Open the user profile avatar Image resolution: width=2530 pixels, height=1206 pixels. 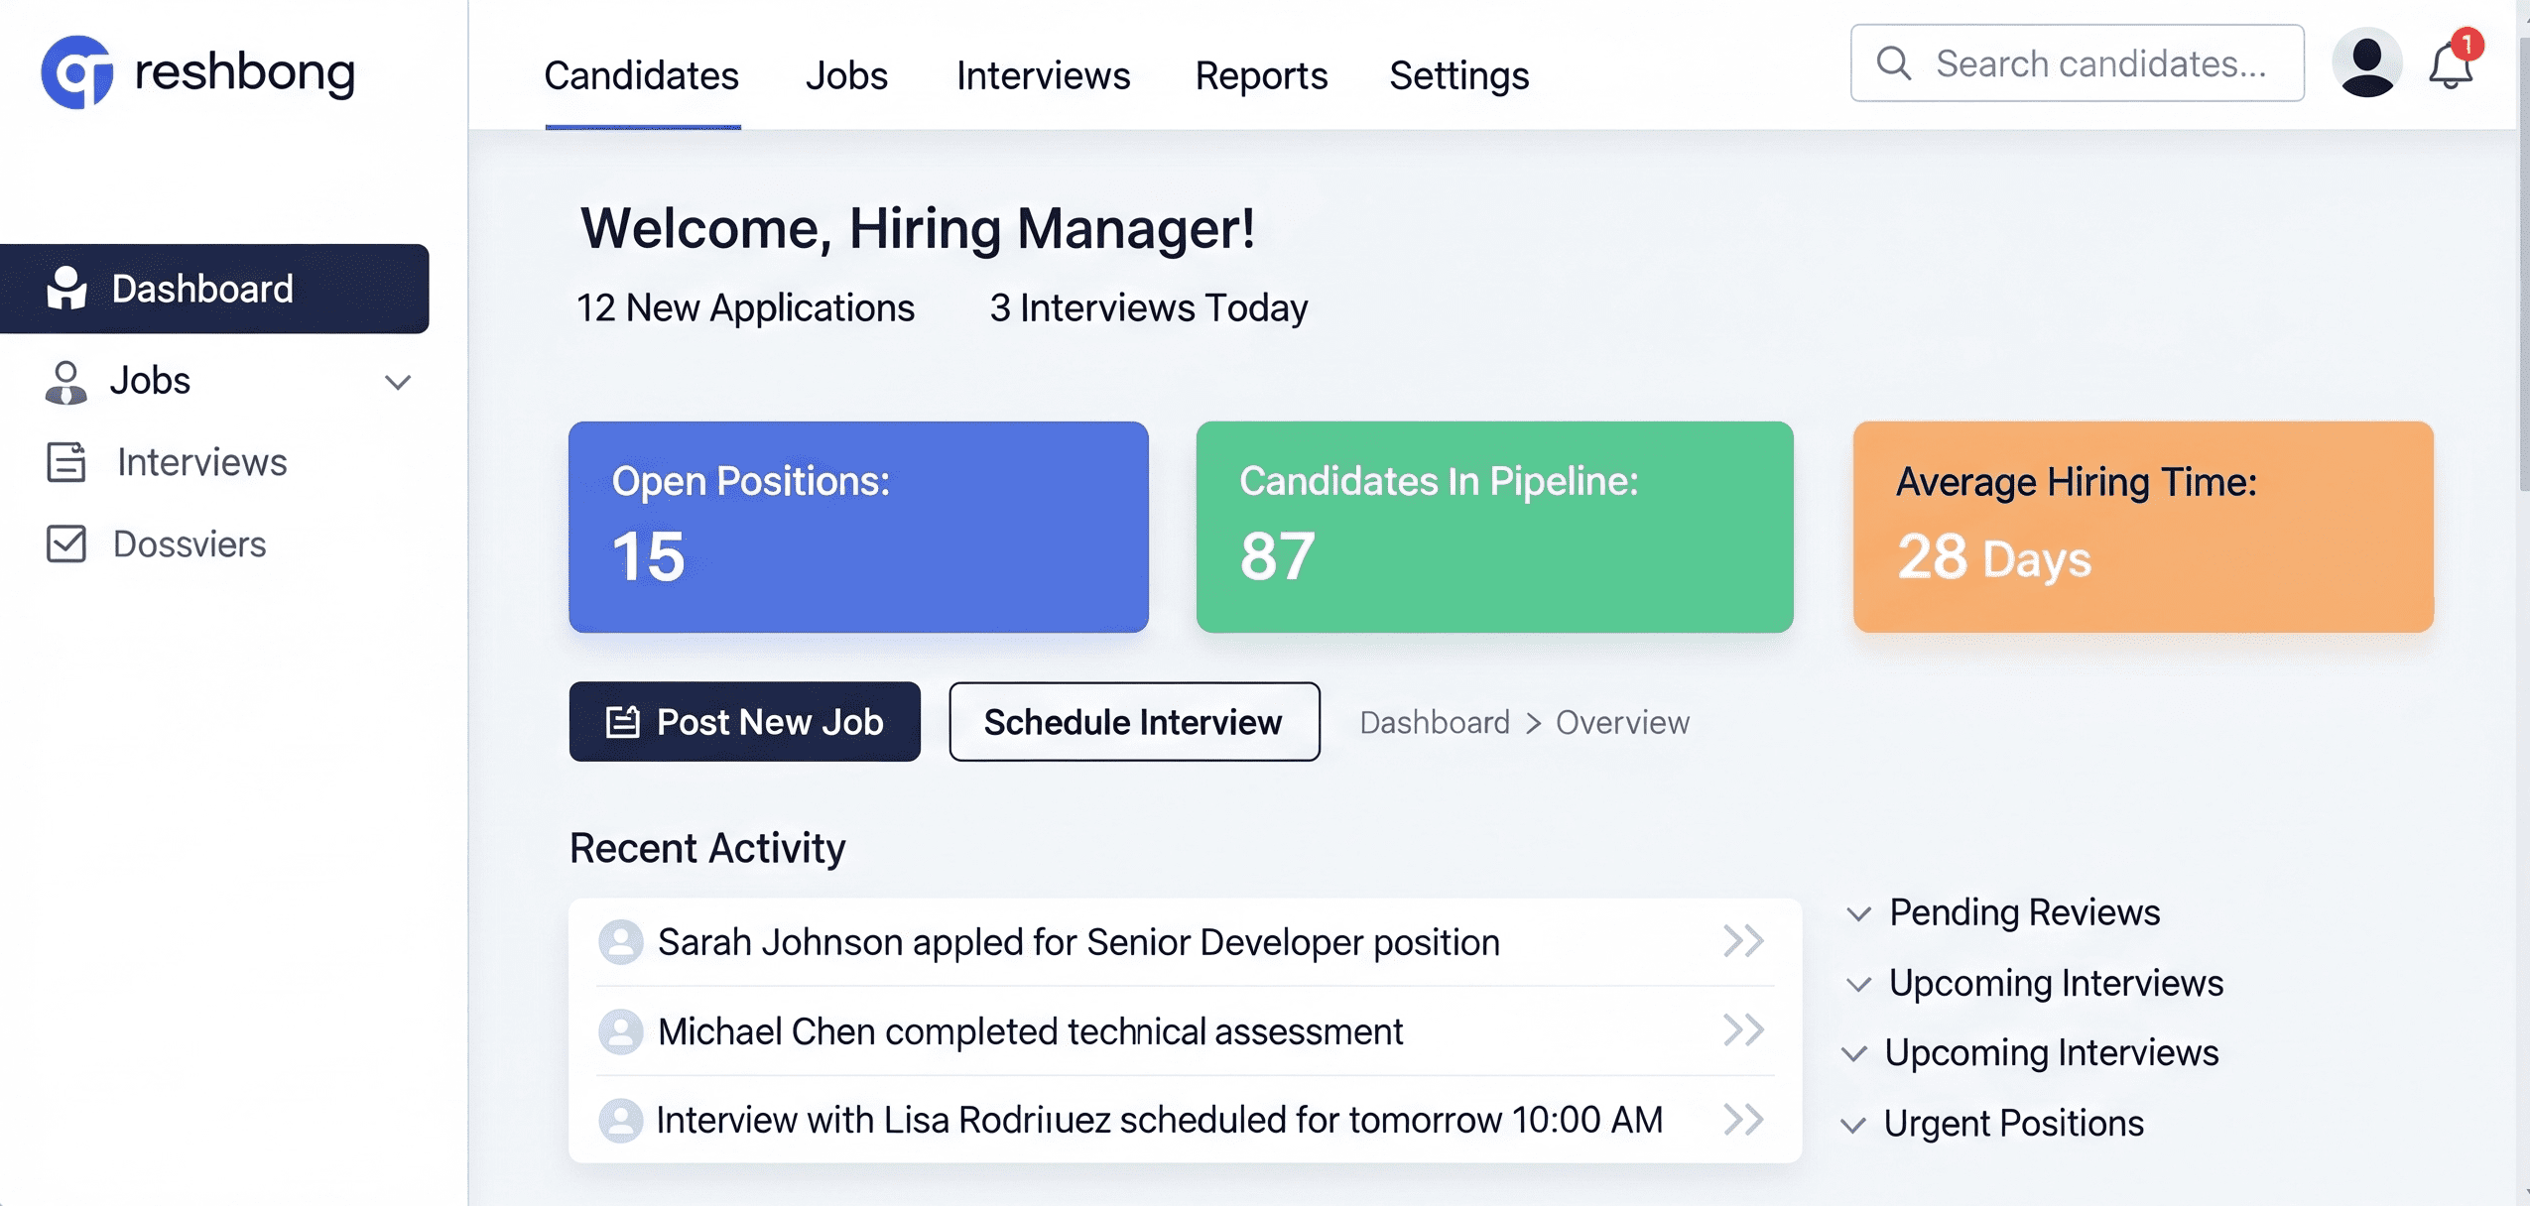tap(2366, 63)
